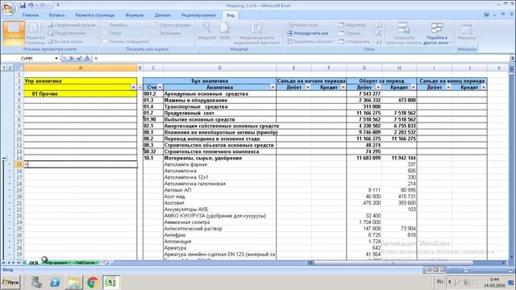Toggle Gridlines (Сетка) checkbox
516x290 pixels.
[x=105, y=33]
